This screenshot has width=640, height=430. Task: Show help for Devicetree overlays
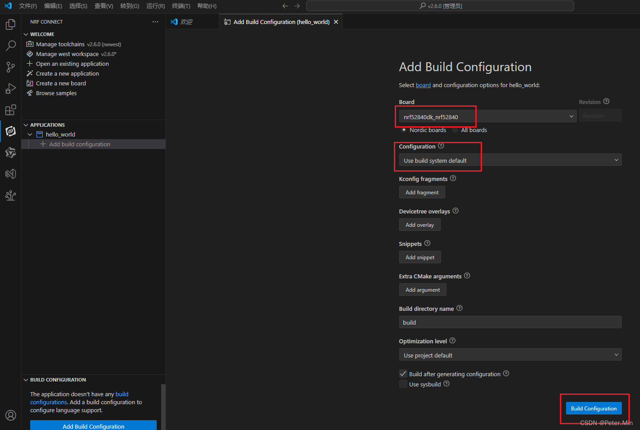[456, 211]
